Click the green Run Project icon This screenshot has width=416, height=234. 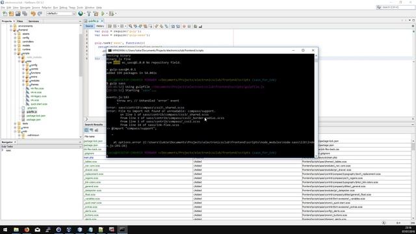coord(103,14)
